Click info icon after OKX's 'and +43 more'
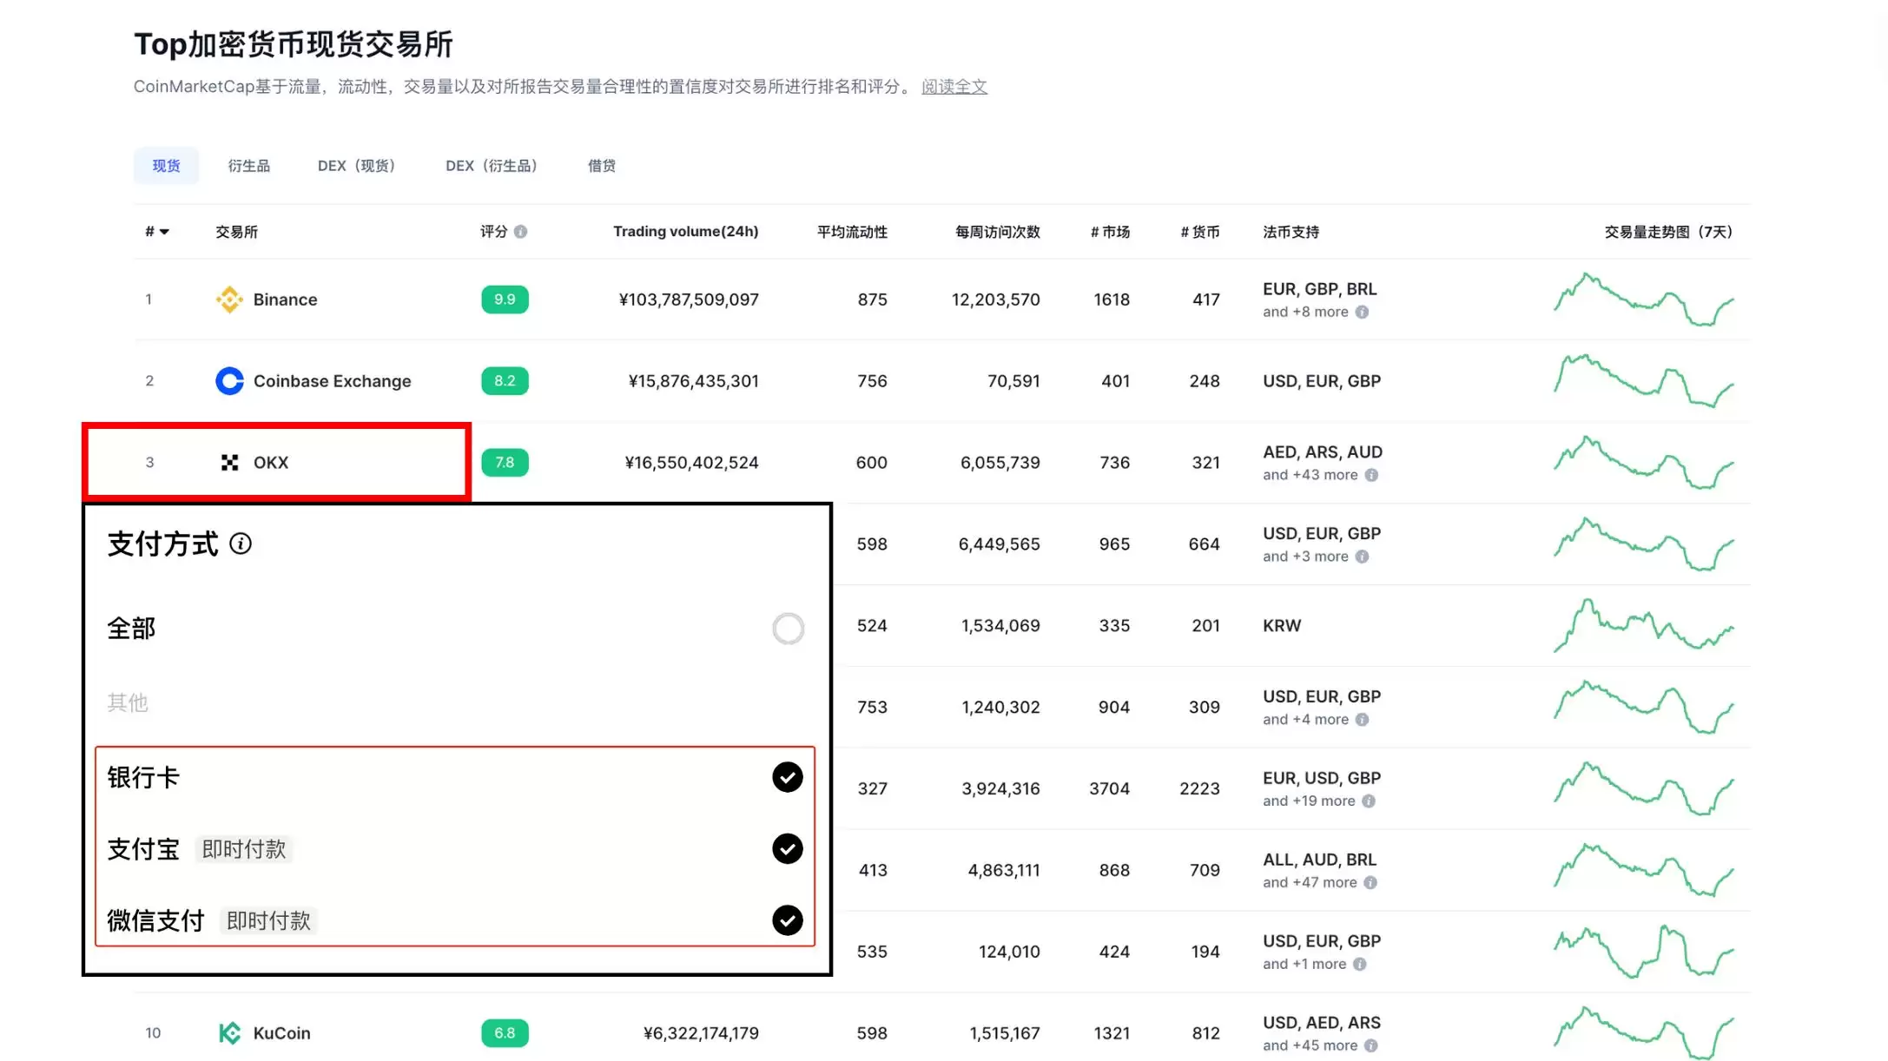 pyautogui.click(x=1371, y=475)
